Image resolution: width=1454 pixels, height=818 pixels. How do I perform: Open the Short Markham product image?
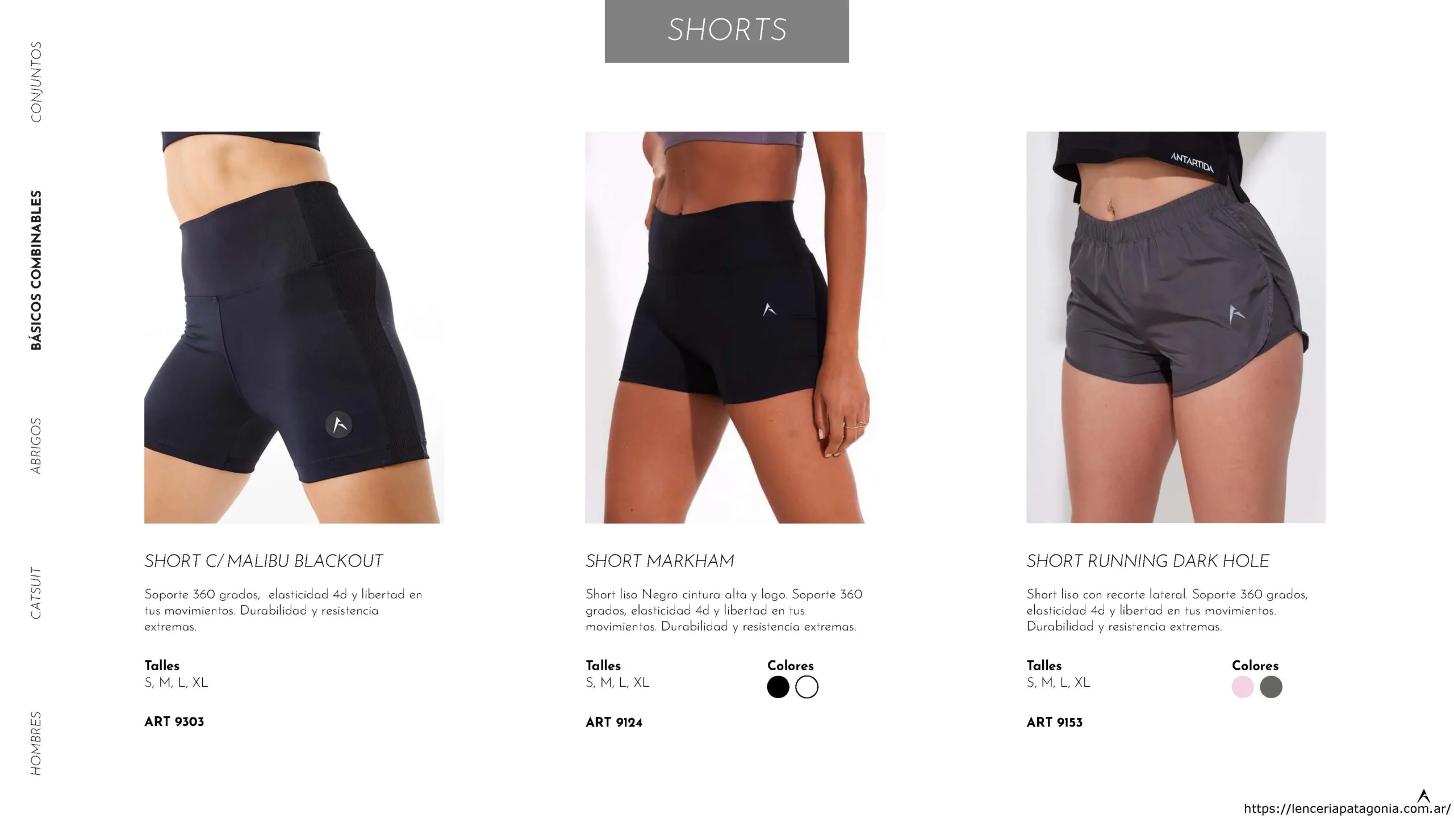[x=735, y=327]
